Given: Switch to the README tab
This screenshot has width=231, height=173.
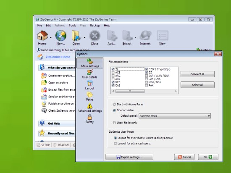Looking at the screenshot, I should point(61,145).
